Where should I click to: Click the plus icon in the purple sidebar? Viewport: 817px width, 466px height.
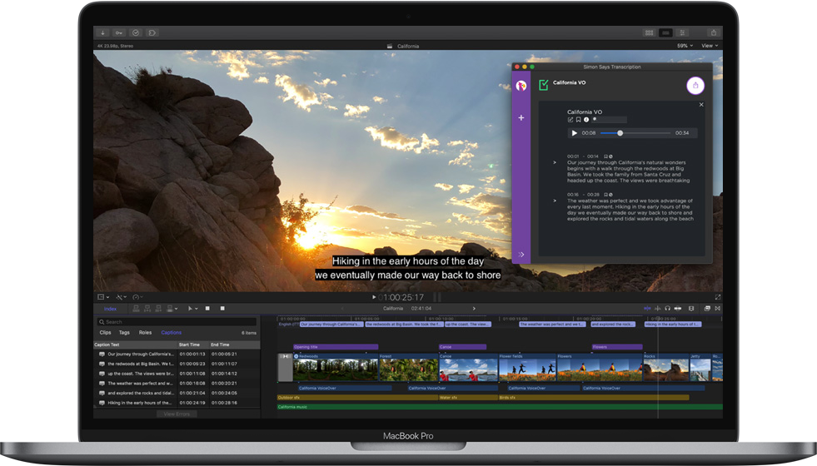(x=521, y=118)
